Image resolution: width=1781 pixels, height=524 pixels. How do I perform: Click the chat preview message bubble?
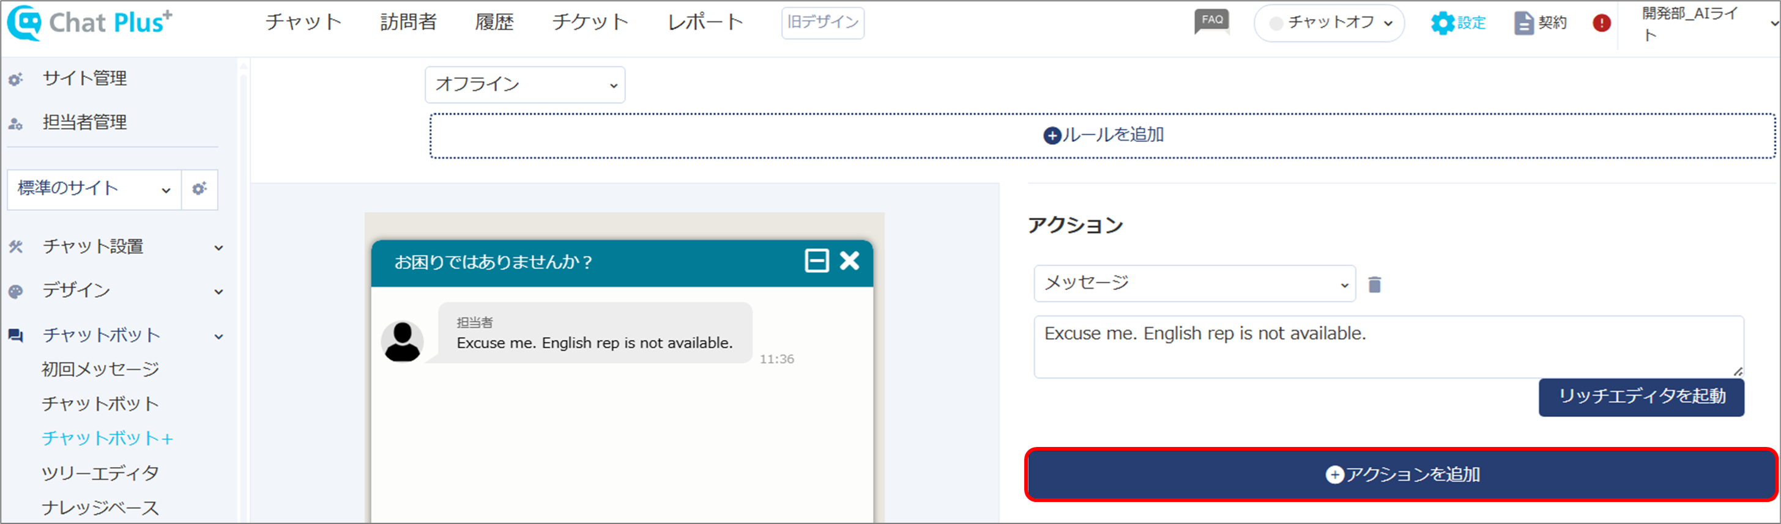point(595,333)
